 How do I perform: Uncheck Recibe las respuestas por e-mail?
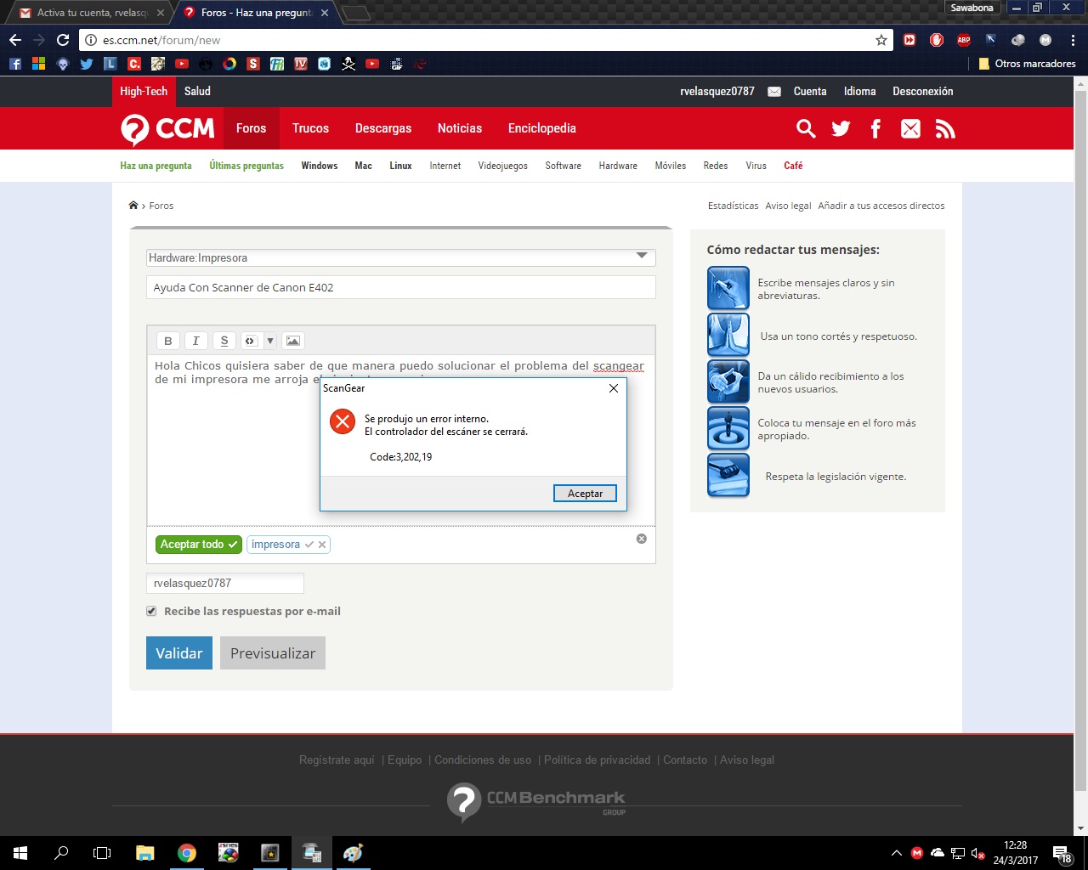(x=151, y=611)
